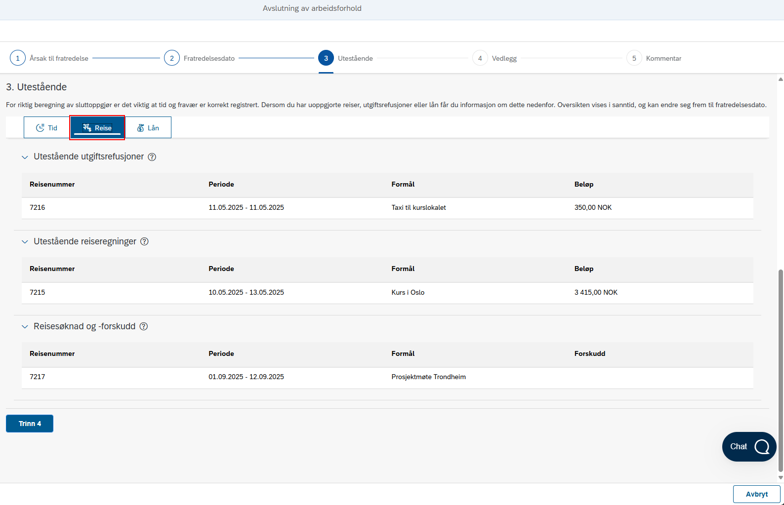
Task: Click the help icon beside Utestående utgiftsrefusjoner
Action: pos(152,157)
